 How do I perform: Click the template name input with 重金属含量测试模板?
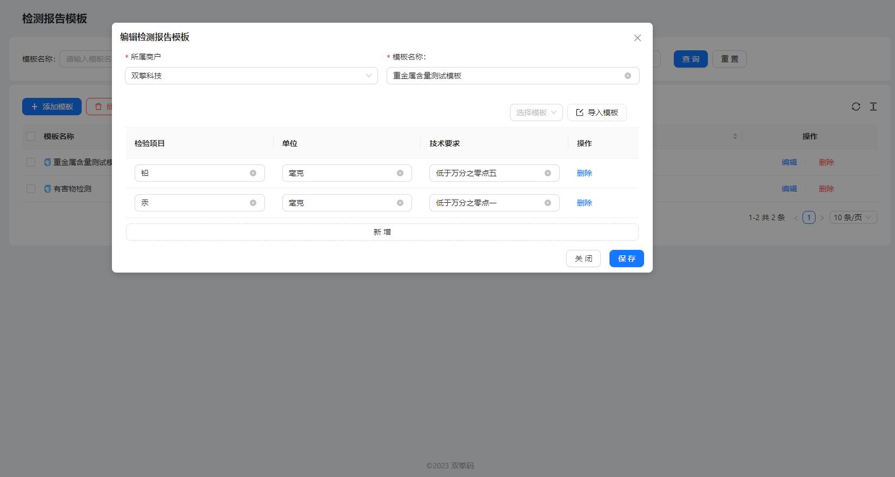(x=513, y=76)
